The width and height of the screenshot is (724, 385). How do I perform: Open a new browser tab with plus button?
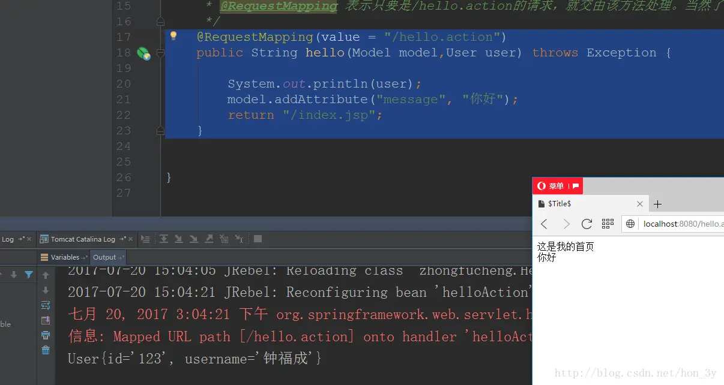point(657,203)
